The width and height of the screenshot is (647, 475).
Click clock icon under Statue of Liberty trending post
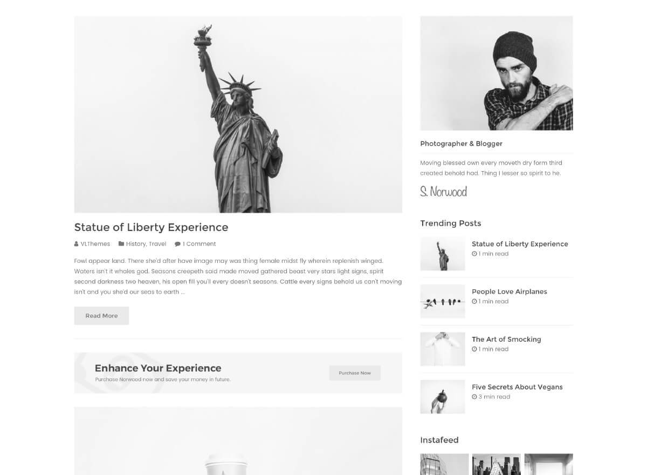(474, 254)
